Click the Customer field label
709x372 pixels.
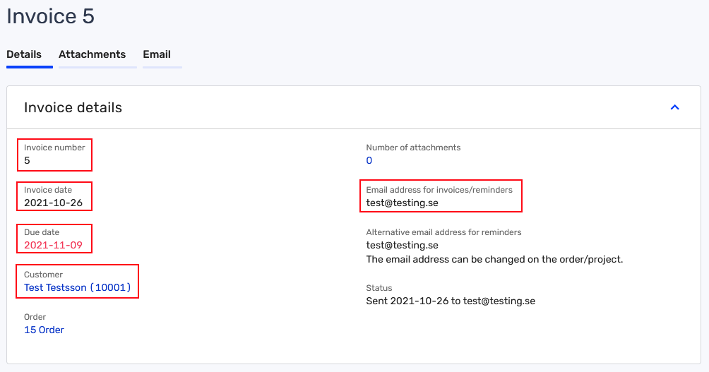(x=43, y=275)
